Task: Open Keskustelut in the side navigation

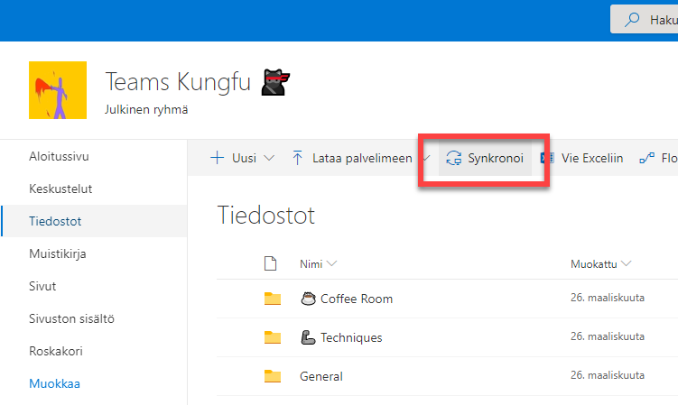Action: click(x=60, y=189)
